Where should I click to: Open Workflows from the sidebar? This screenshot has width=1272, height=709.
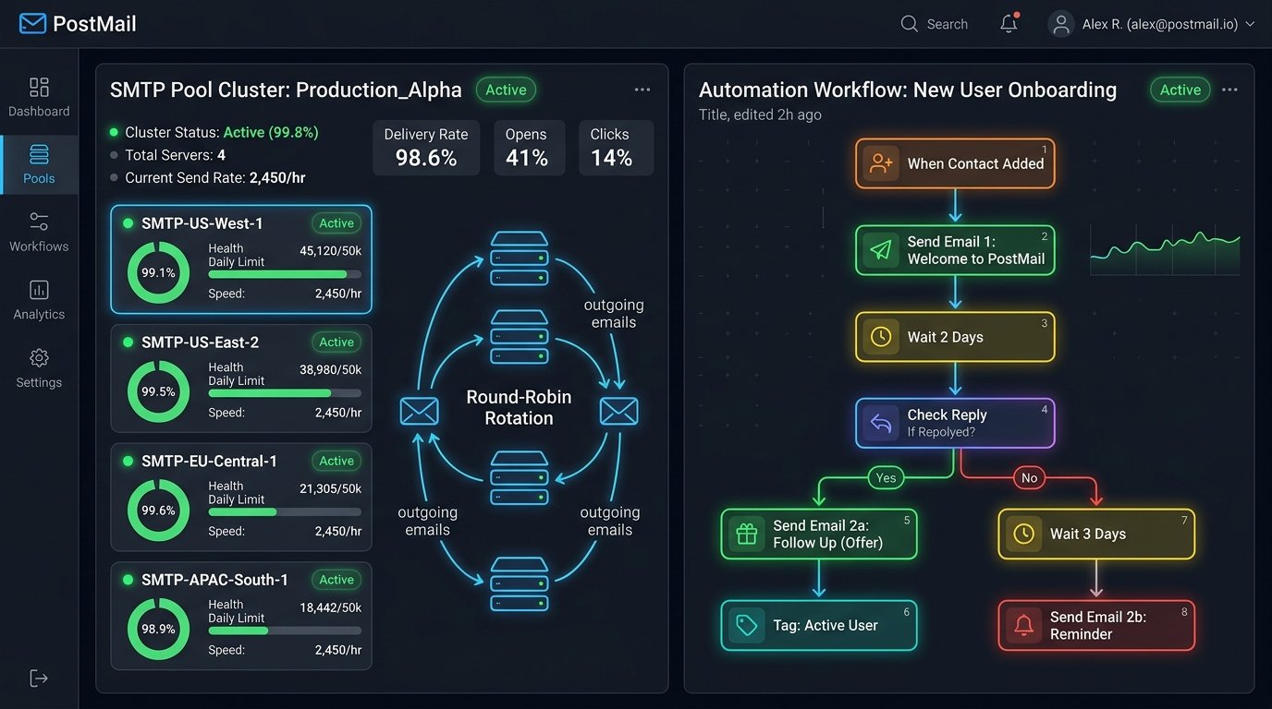[39, 233]
